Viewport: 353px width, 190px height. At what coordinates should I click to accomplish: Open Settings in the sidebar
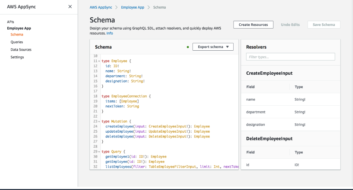click(17, 57)
